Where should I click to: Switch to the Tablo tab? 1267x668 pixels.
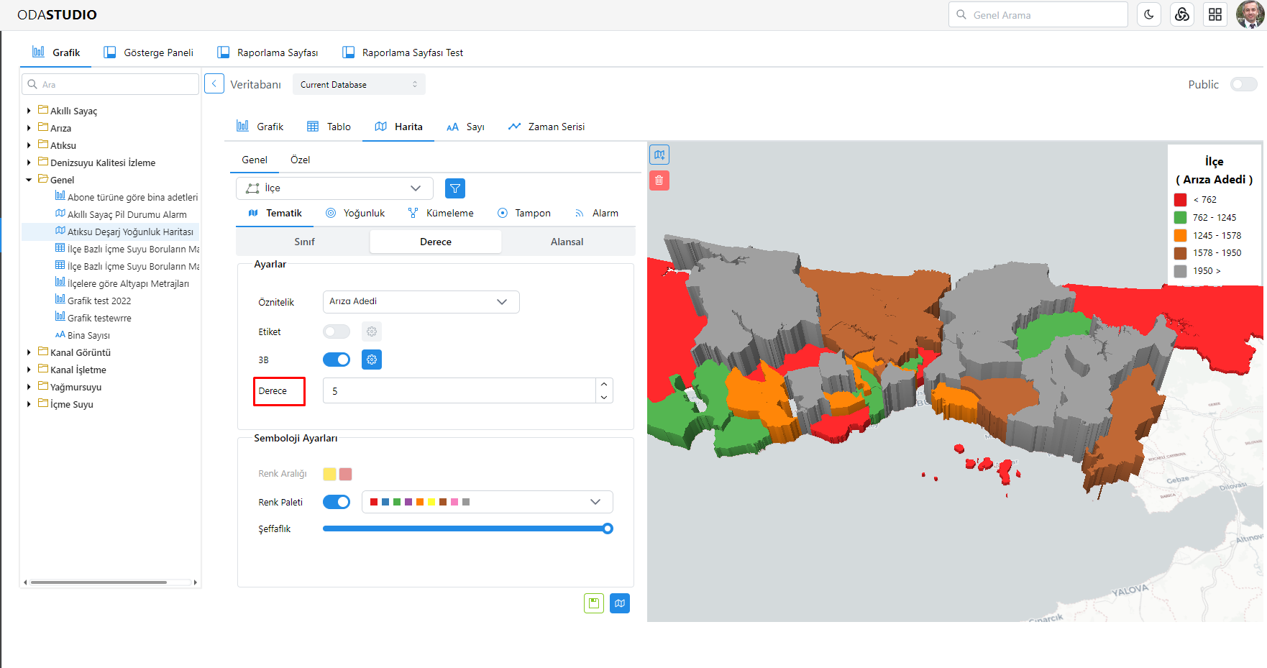(329, 127)
